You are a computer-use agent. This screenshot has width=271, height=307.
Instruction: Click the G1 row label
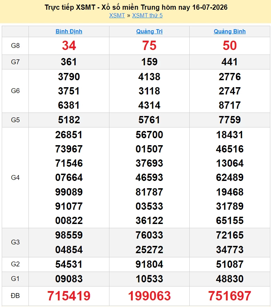(15, 279)
